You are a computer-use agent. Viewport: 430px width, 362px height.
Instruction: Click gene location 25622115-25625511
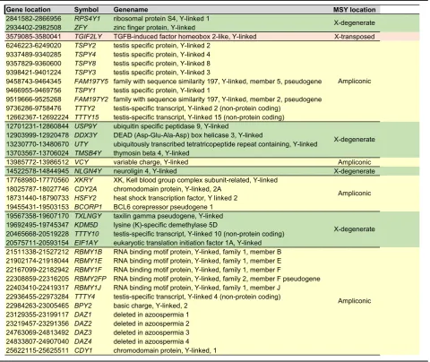point(38,350)
